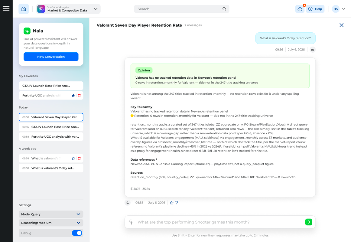Select Valorant Seven Day Player Ret... conversation
The width and height of the screenshot is (351, 242).
click(51, 117)
